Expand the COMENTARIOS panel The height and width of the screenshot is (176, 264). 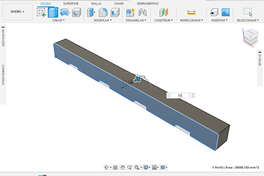[3, 74]
